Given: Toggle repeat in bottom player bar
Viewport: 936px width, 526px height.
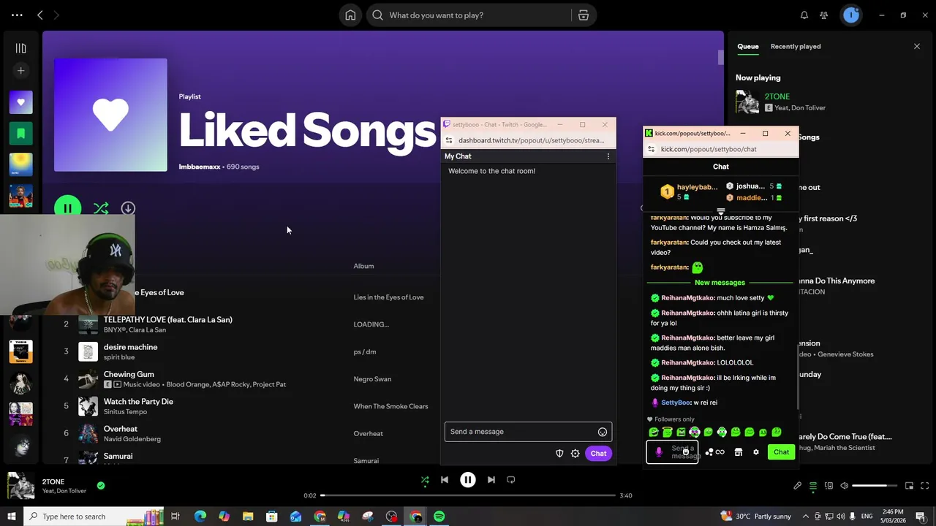Looking at the screenshot, I should click(511, 480).
